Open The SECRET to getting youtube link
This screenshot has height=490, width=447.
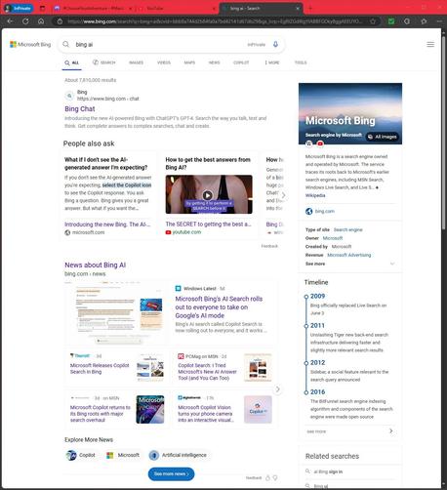pos(208,225)
